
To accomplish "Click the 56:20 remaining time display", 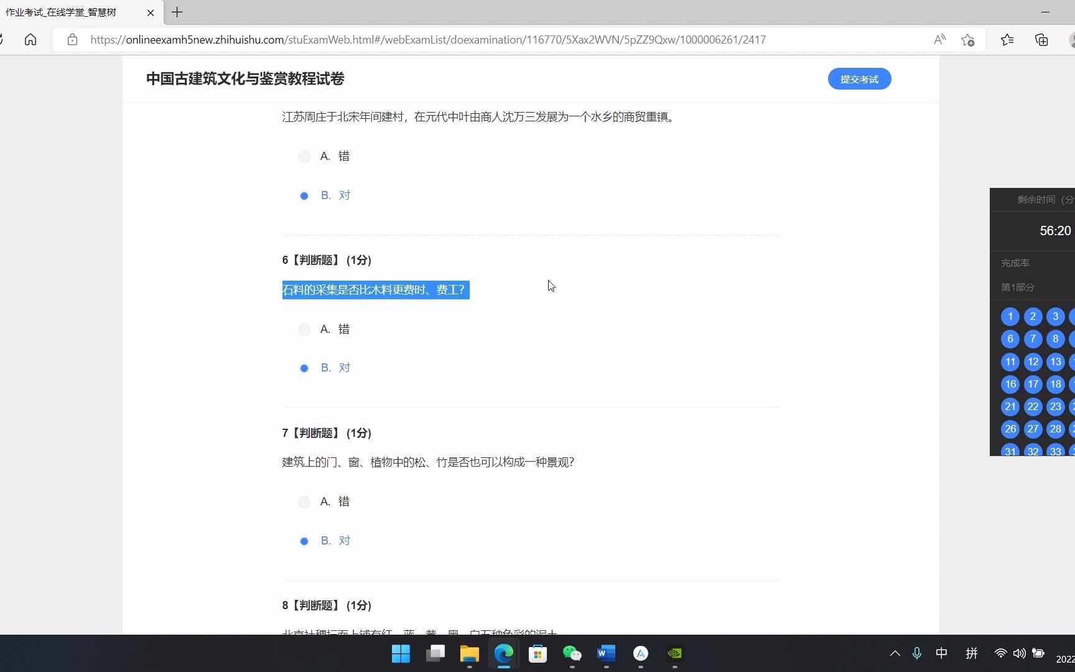I will [1055, 231].
